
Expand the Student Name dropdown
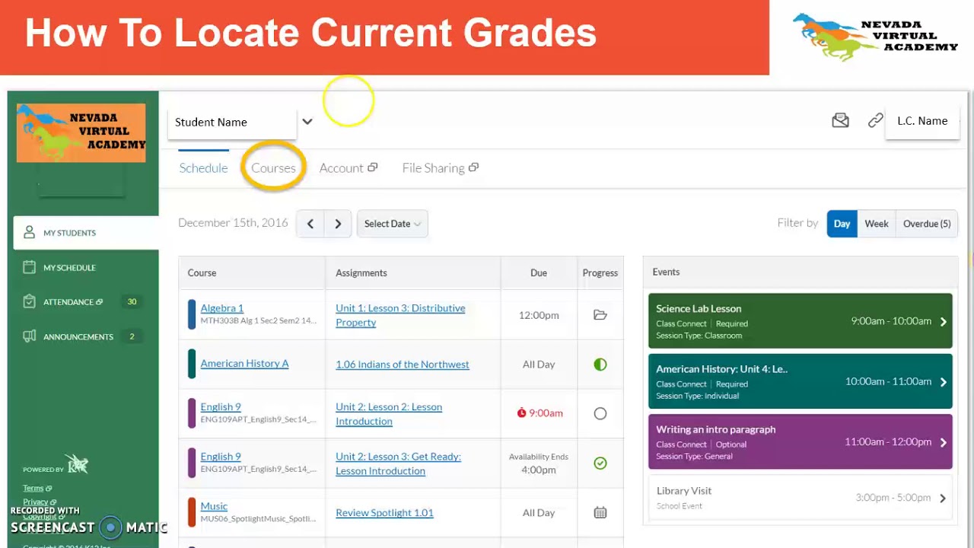307,122
